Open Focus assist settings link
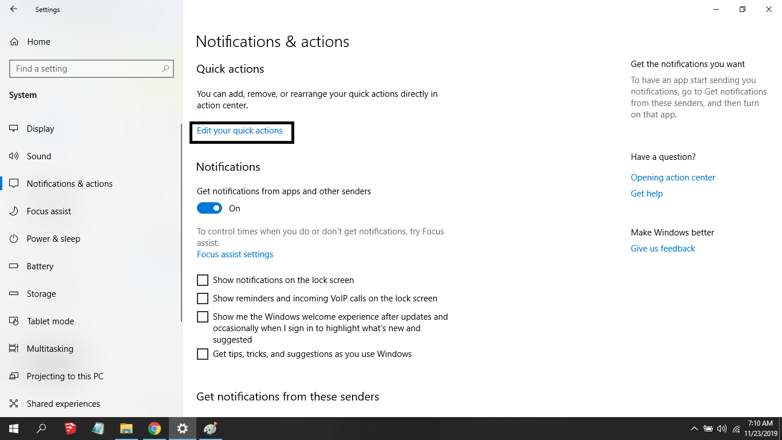782x440 pixels. (x=235, y=254)
